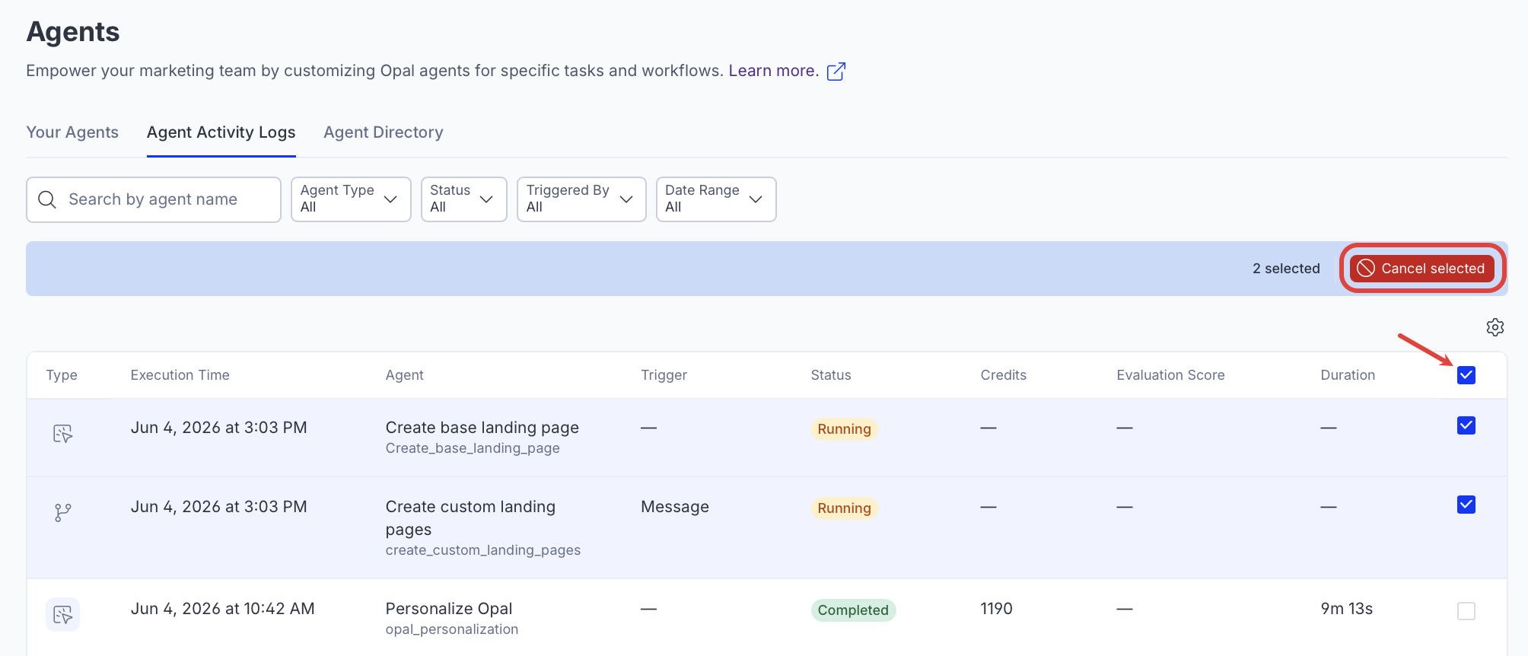The width and height of the screenshot is (1528, 656).
Task: Click the Running status of Create base landing page
Action: pos(845,429)
